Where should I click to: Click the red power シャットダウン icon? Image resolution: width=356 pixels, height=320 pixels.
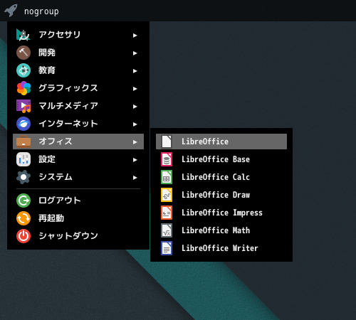pyautogui.click(x=23, y=236)
